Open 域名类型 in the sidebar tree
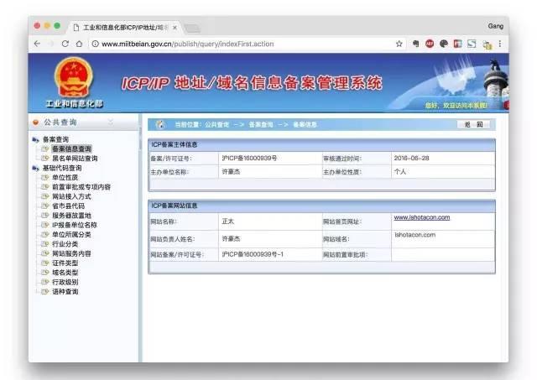This screenshot has height=380, width=537. (x=65, y=273)
